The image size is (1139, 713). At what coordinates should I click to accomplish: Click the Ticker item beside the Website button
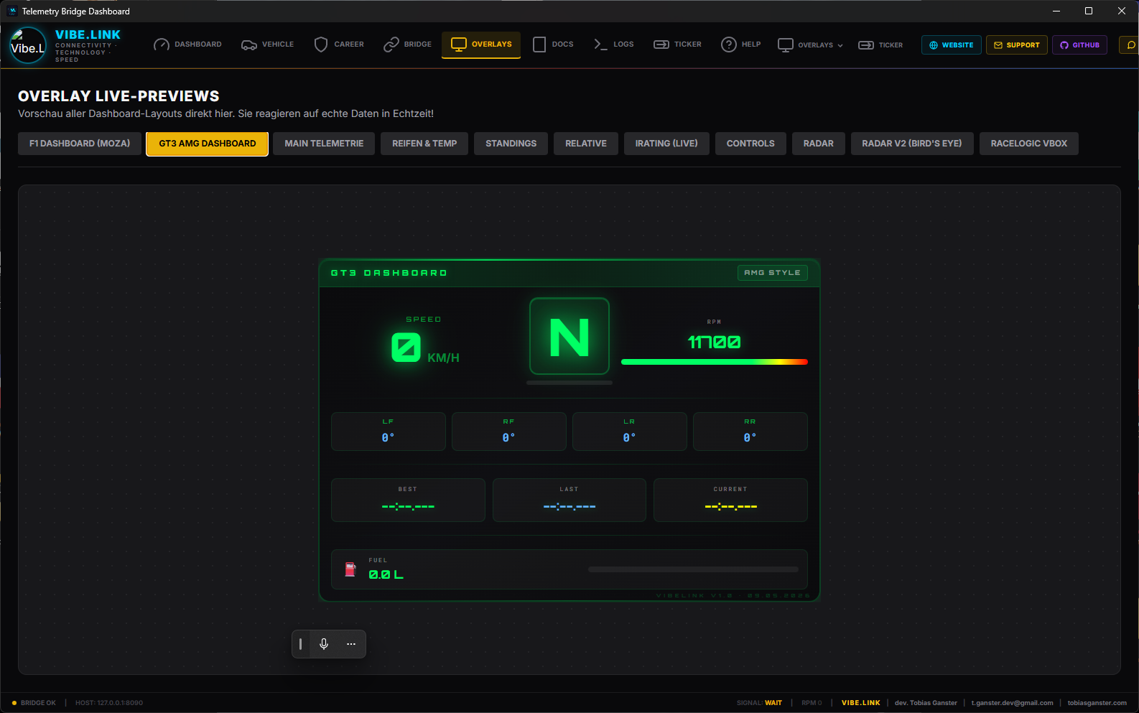pyautogui.click(x=881, y=45)
